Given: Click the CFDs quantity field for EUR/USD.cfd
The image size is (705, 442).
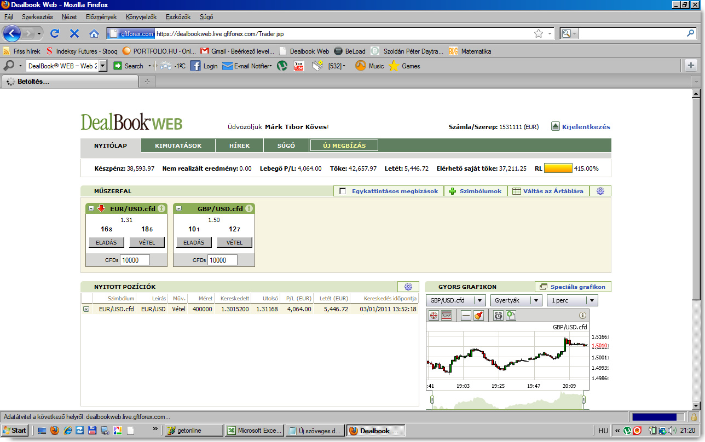Looking at the screenshot, I should click(135, 260).
